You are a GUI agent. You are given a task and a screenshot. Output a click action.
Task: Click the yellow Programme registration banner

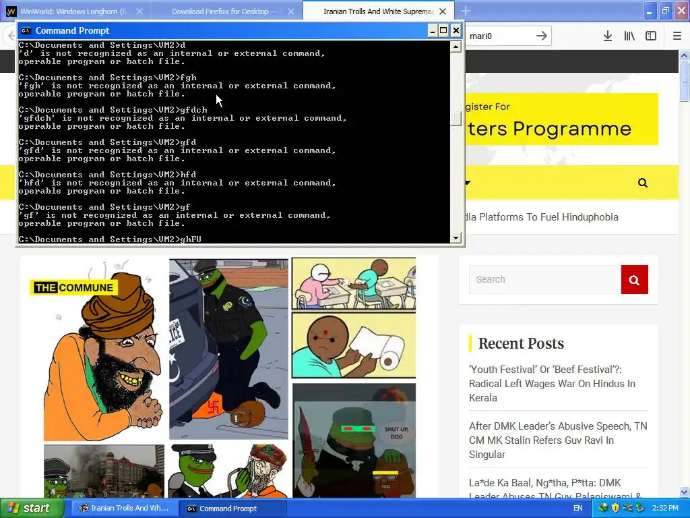(x=561, y=119)
